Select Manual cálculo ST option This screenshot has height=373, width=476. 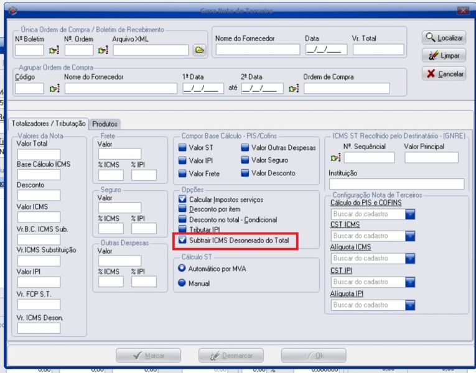(182, 283)
